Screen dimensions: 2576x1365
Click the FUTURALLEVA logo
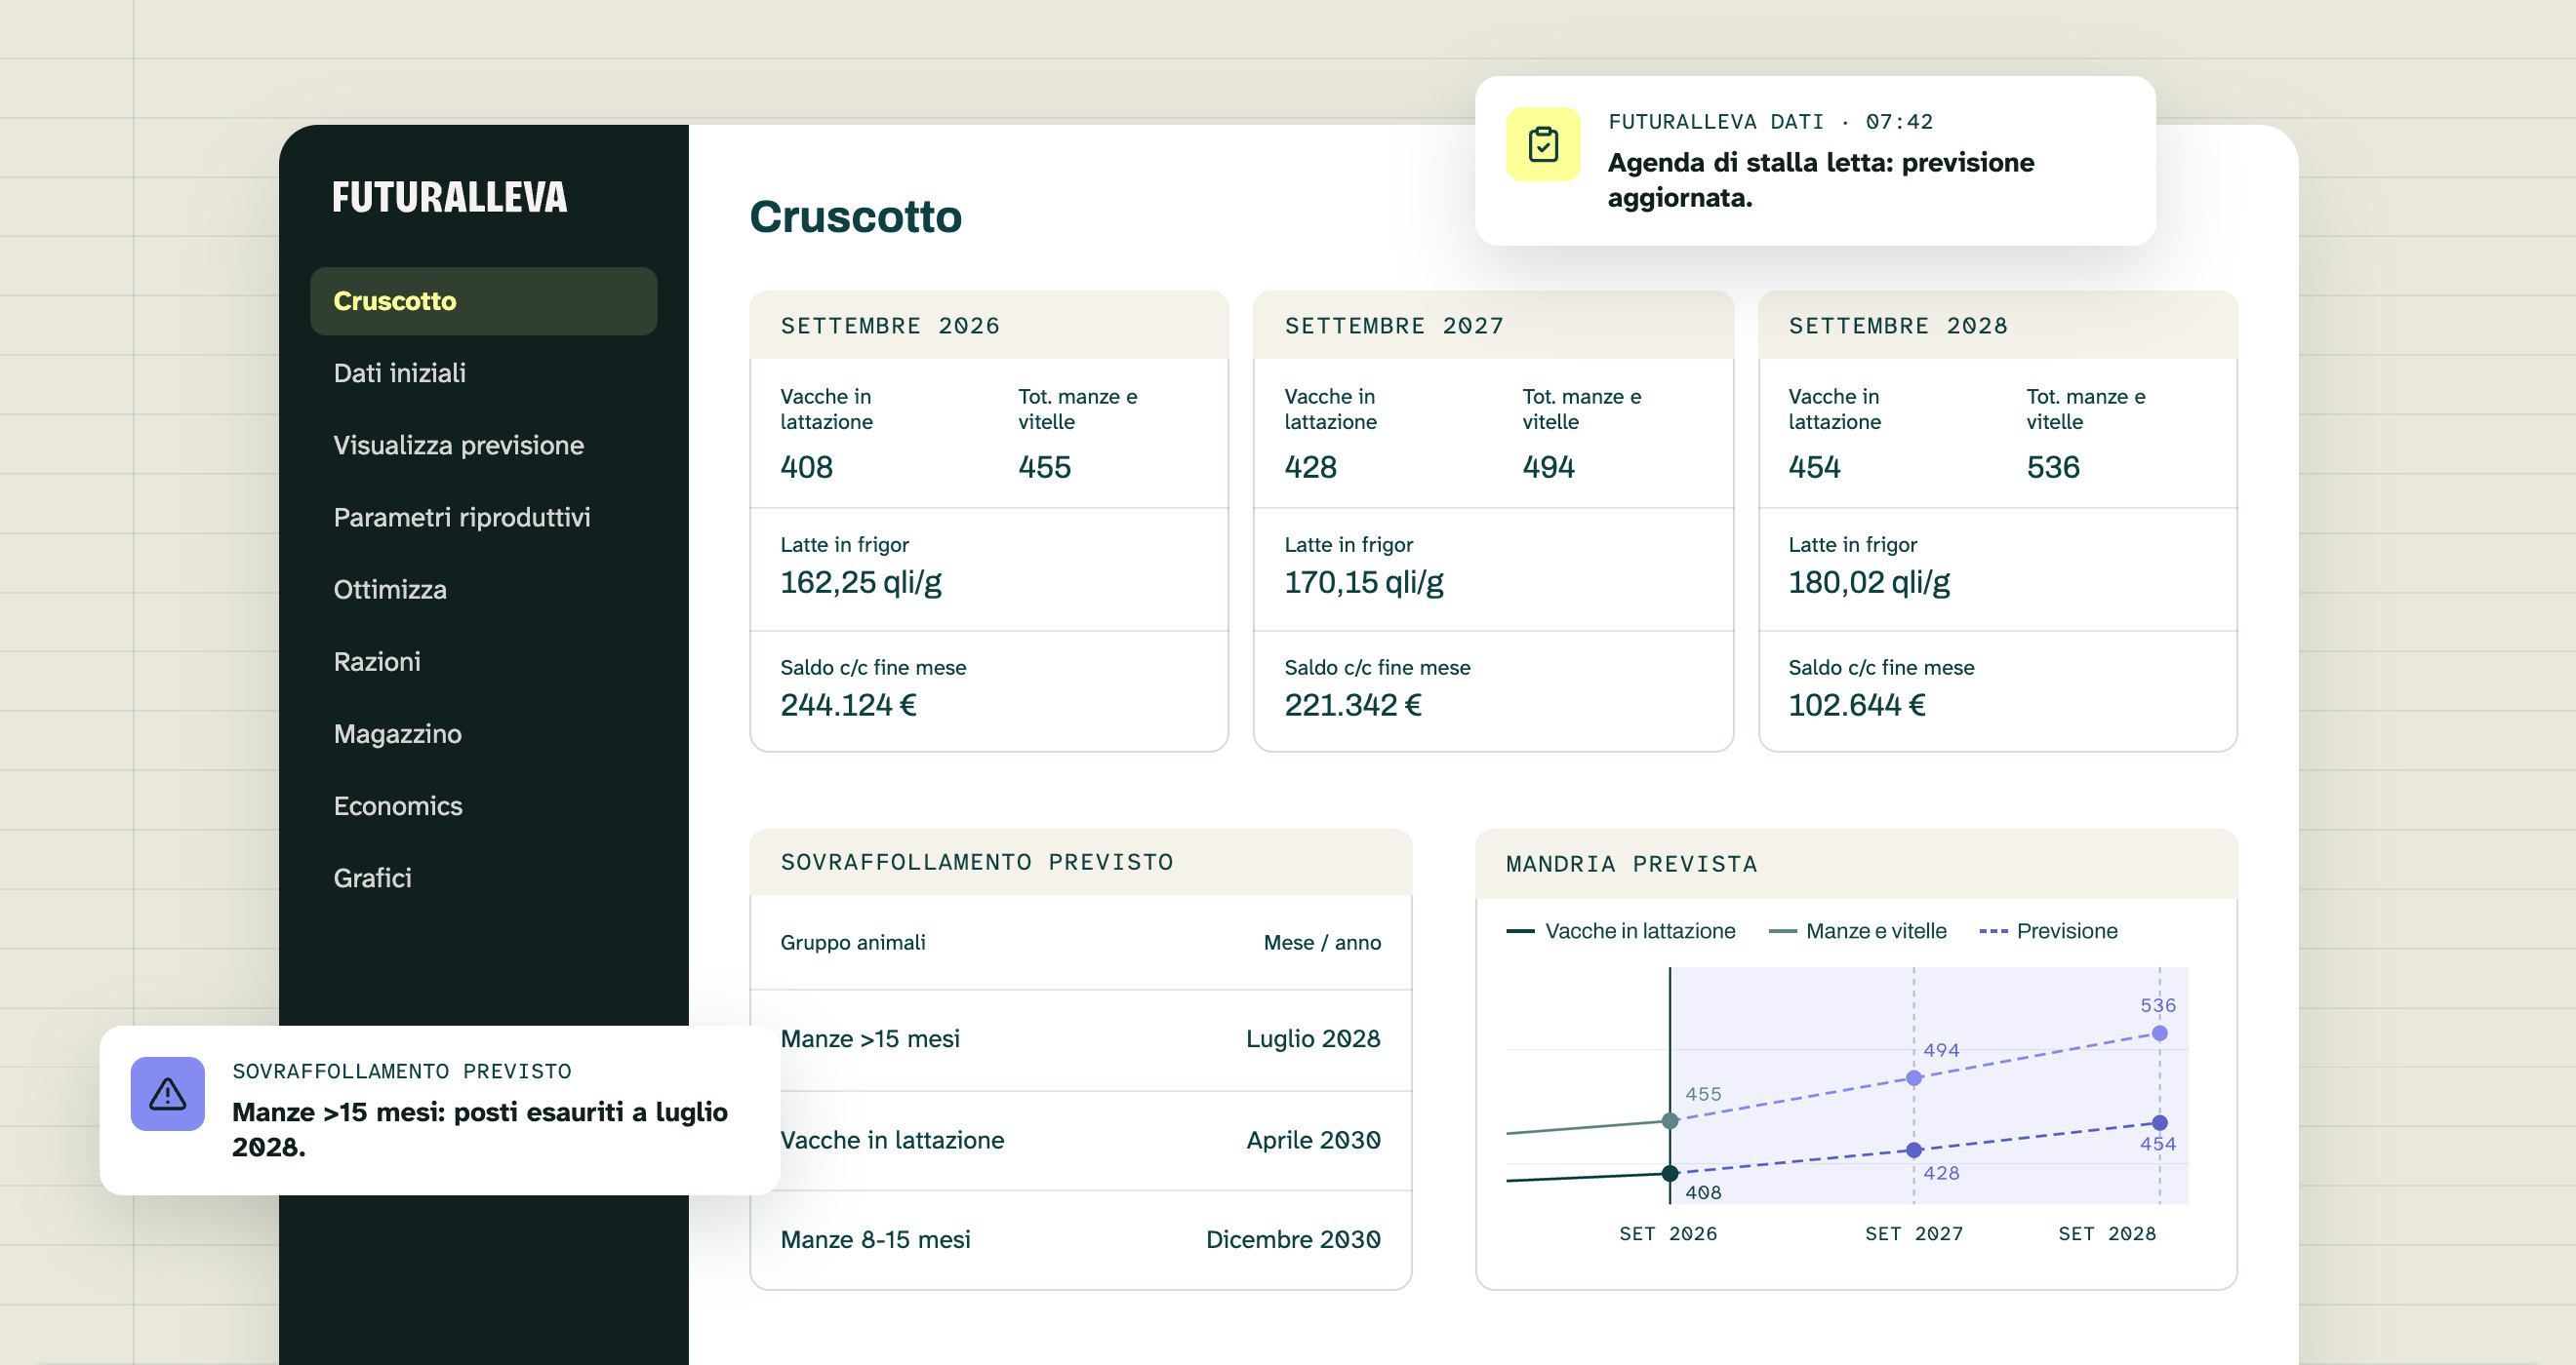tap(449, 197)
